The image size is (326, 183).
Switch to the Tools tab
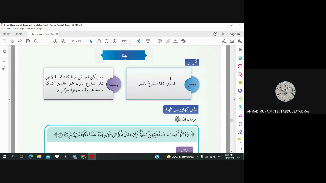coord(19,34)
